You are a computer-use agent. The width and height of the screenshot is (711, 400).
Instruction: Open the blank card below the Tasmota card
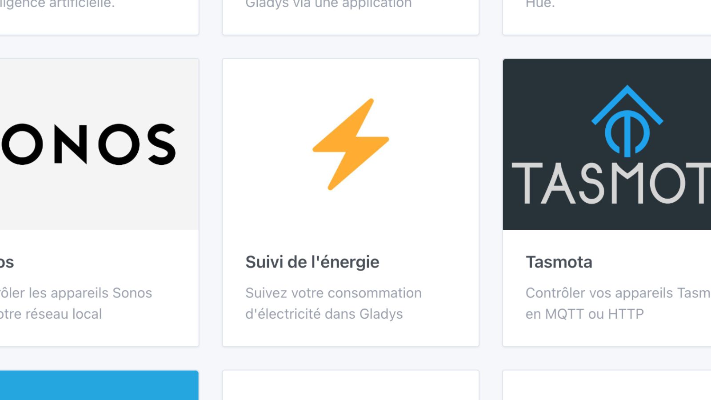tap(607, 386)
